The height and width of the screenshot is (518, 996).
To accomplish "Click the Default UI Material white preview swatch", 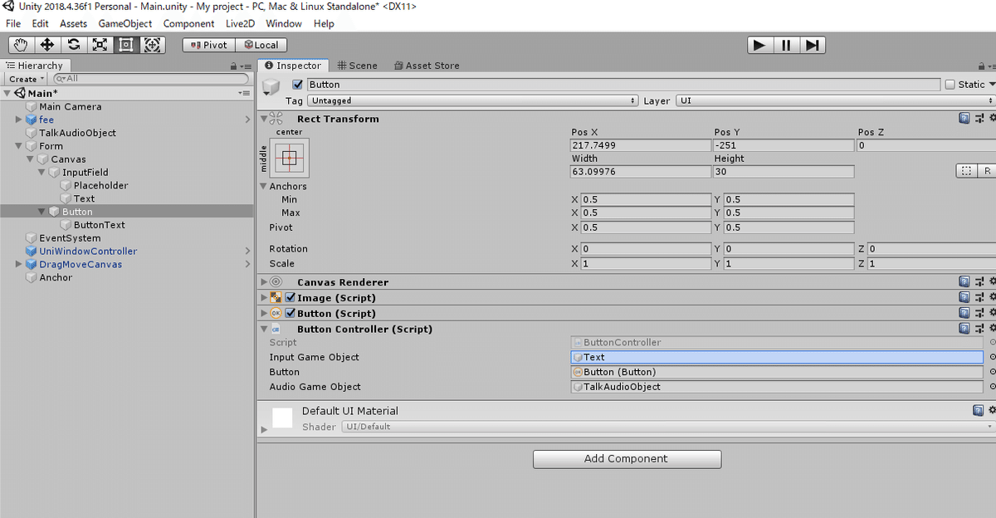I will point(282,418).
